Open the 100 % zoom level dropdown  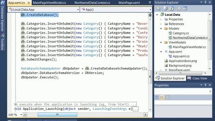[x=21, y=115]
